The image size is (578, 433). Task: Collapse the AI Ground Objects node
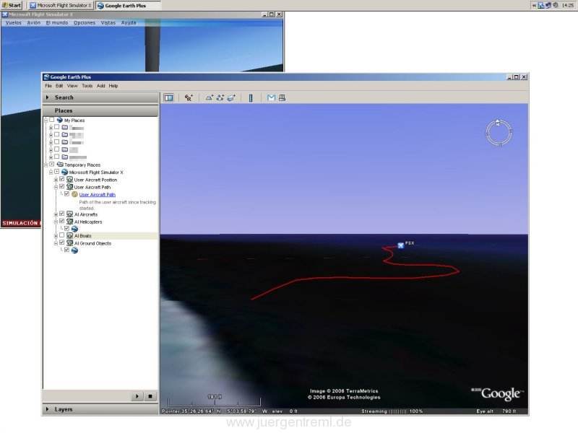coord(56,243)
